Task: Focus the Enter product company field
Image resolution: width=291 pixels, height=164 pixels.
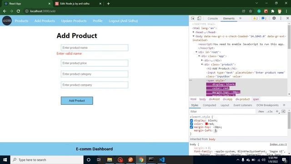Action: click(x=95, y=85)
